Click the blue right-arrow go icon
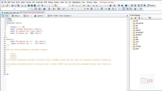Screen dimensions: 162x91 [x=73, y=6]
